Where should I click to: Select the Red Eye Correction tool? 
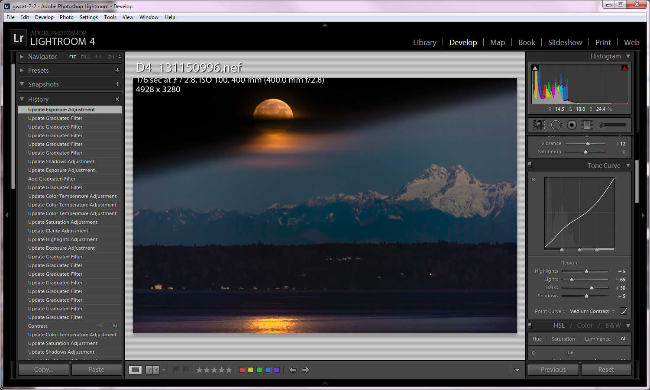coord(572,125)
